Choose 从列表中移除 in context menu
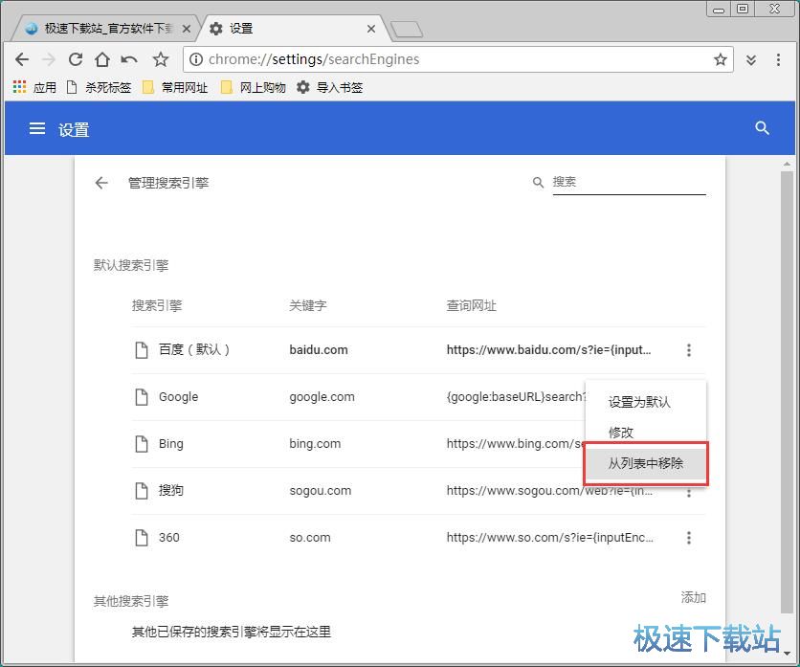800x667 pixels. (646, 463)
